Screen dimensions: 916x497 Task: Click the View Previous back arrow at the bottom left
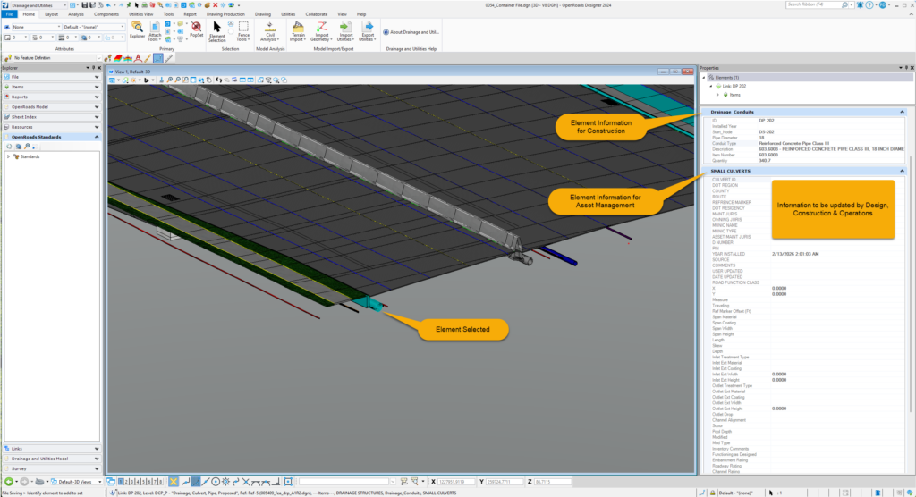9,482
